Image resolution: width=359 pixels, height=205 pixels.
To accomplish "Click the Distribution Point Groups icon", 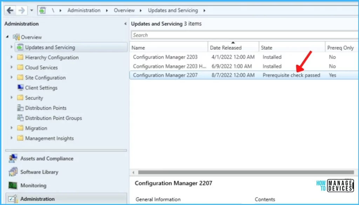I will (x=20, y=118).
